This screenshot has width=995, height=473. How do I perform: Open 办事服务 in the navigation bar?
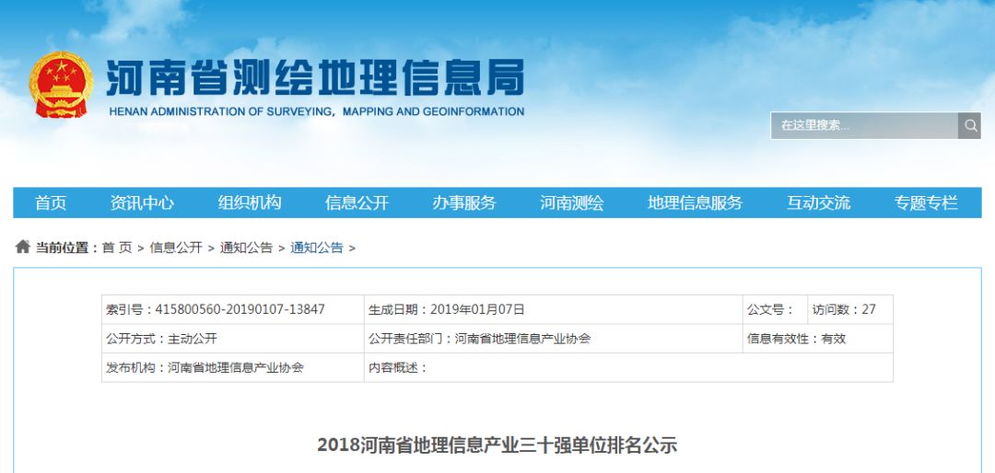(x=464, y=202)
